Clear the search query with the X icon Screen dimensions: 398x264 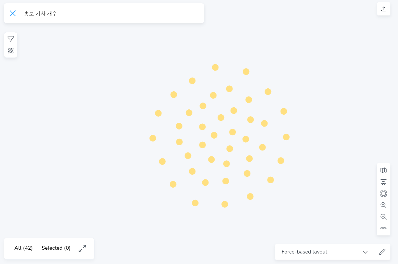[13, 13]
